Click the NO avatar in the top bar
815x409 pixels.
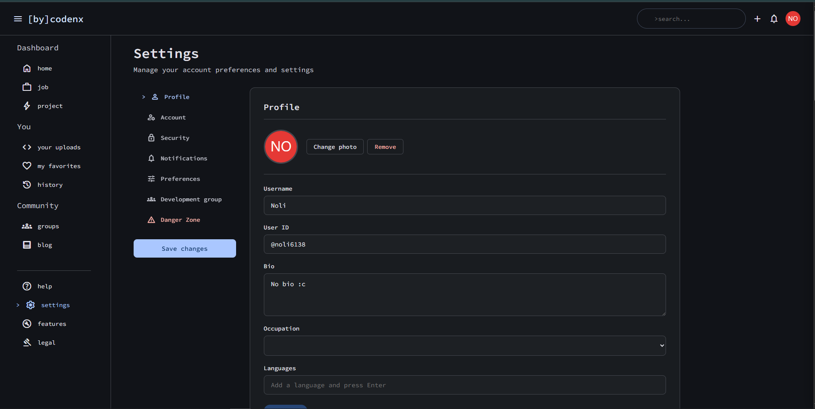pyautogui.click(x=792, y=18)
